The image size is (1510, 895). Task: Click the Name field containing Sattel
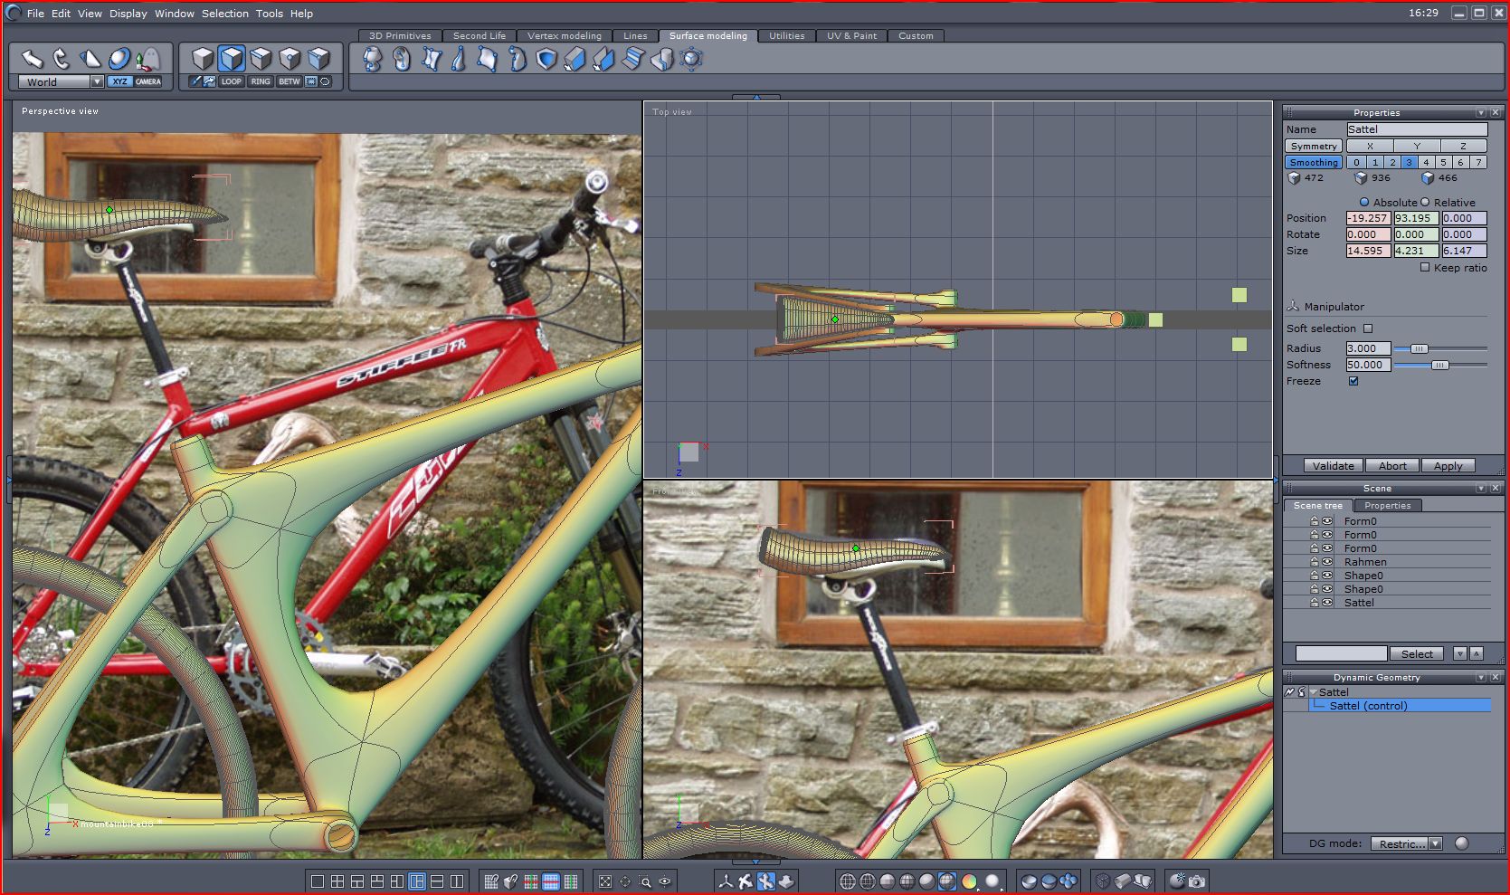point(1417,129)
